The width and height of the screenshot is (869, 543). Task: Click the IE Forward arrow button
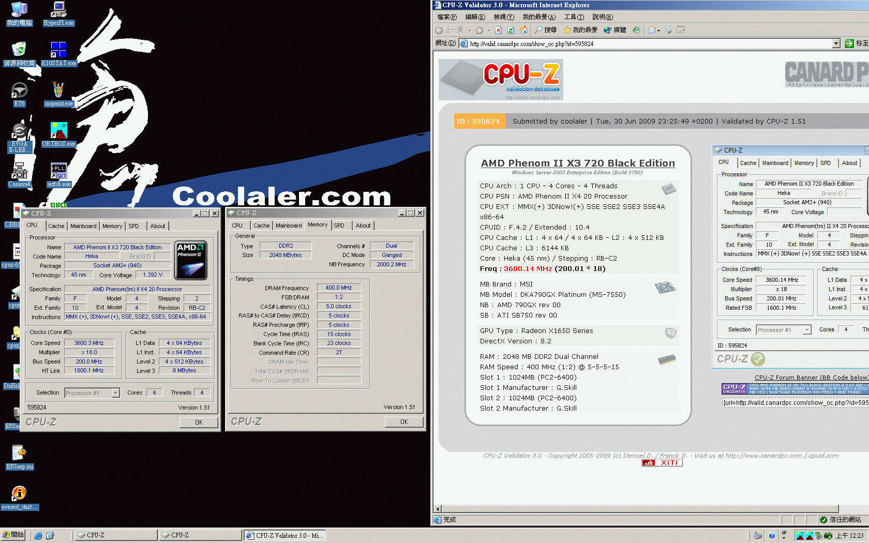click(480, 30)
